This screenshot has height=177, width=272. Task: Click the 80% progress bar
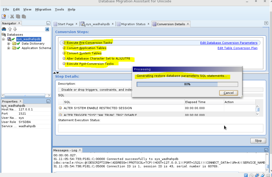click(187, 84)
